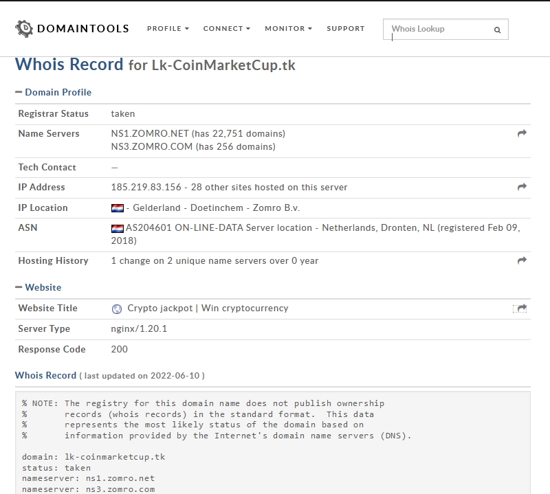Screen dimensions: 550x494
Task: Open the Profile dropdown menu
Action: (168, 28)
